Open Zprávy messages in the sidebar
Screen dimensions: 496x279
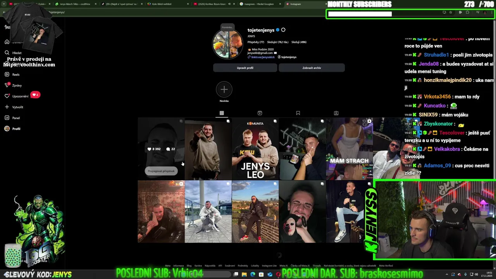pos(13,85)
